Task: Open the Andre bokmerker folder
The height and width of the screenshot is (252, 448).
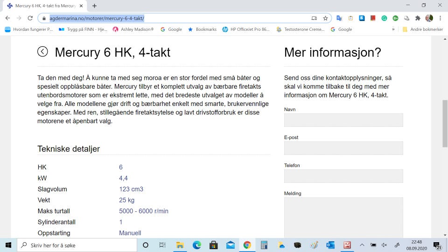Action: [x=423, y=29]
